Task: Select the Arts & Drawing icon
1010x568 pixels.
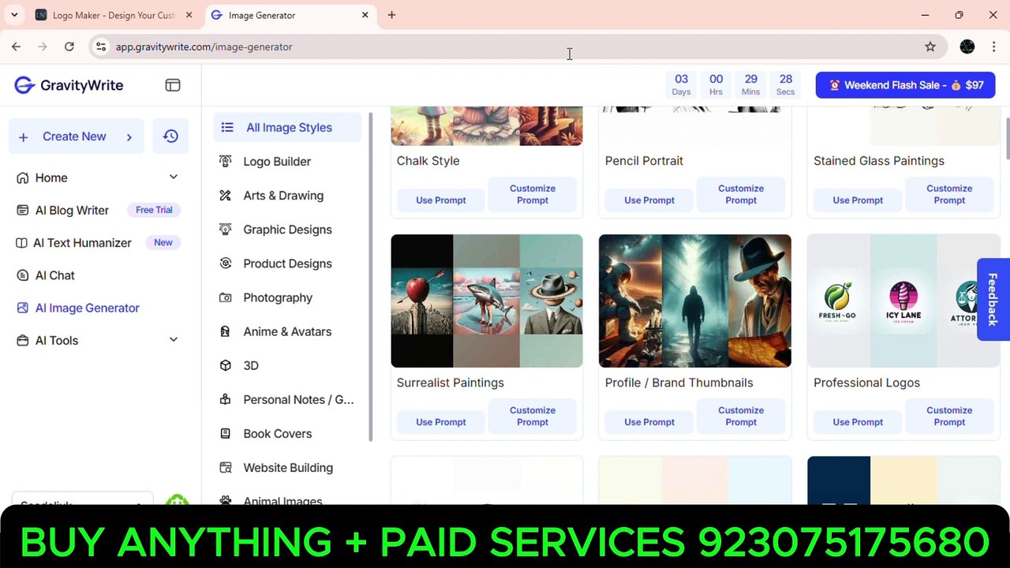Action: (226, 196)
